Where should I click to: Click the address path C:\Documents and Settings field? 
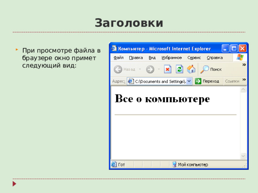pos(160,81)
